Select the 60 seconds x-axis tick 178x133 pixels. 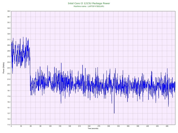pos(31,126)
